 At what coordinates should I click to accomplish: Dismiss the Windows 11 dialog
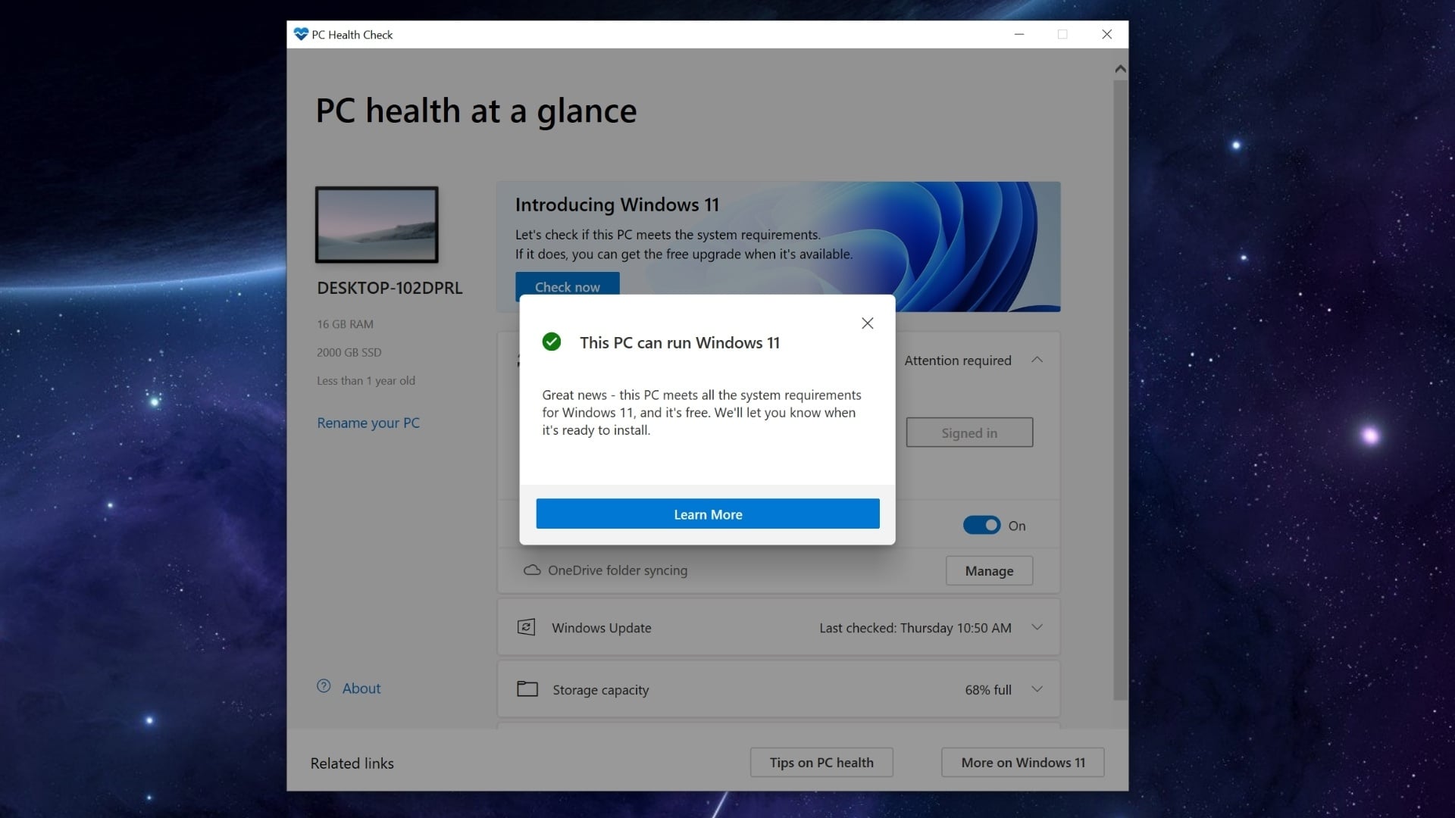pyautogui.click(x=867, y=323)
